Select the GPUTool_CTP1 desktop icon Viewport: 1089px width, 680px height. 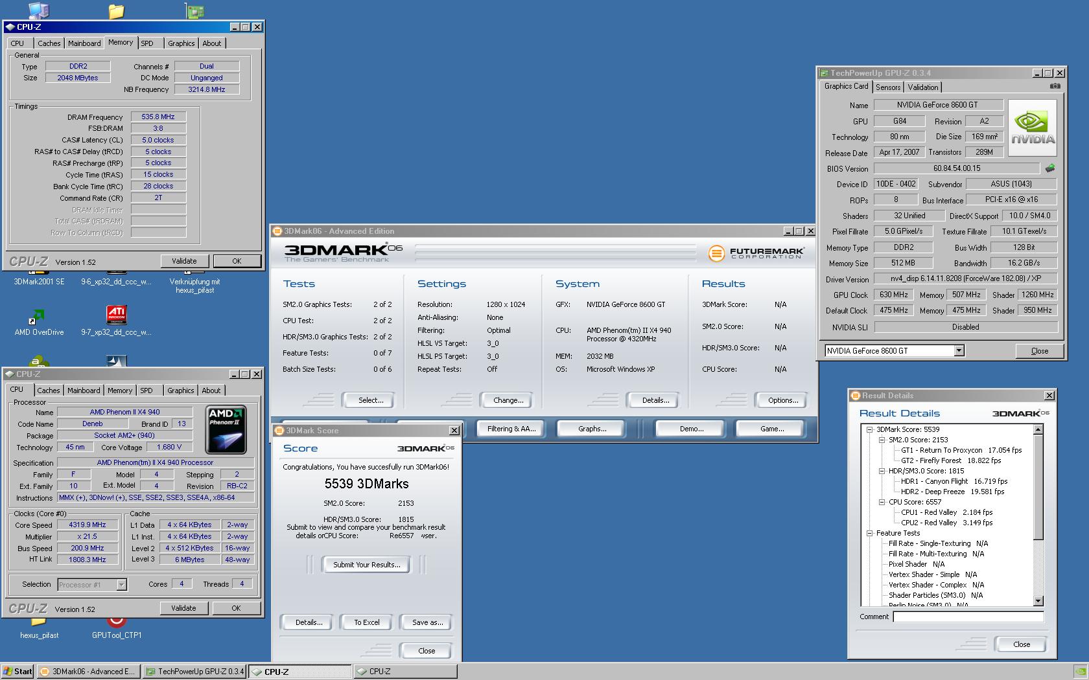(x=117, y=627)
